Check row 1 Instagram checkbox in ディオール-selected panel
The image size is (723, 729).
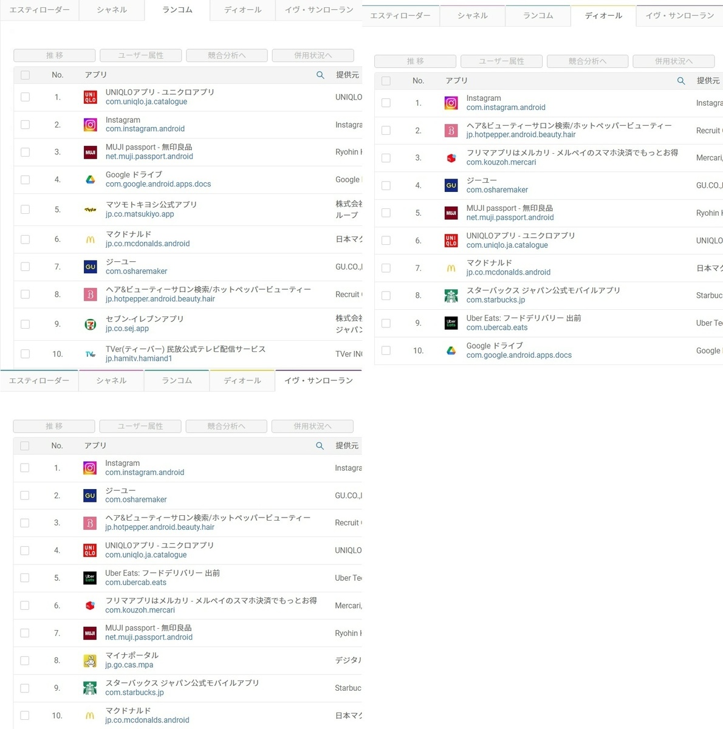point(386,103)
